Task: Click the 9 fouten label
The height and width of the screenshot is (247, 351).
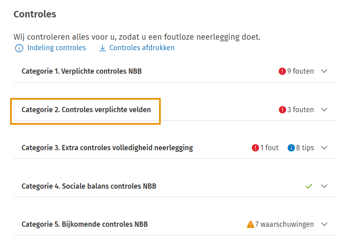Action: (x=301, y=71)
